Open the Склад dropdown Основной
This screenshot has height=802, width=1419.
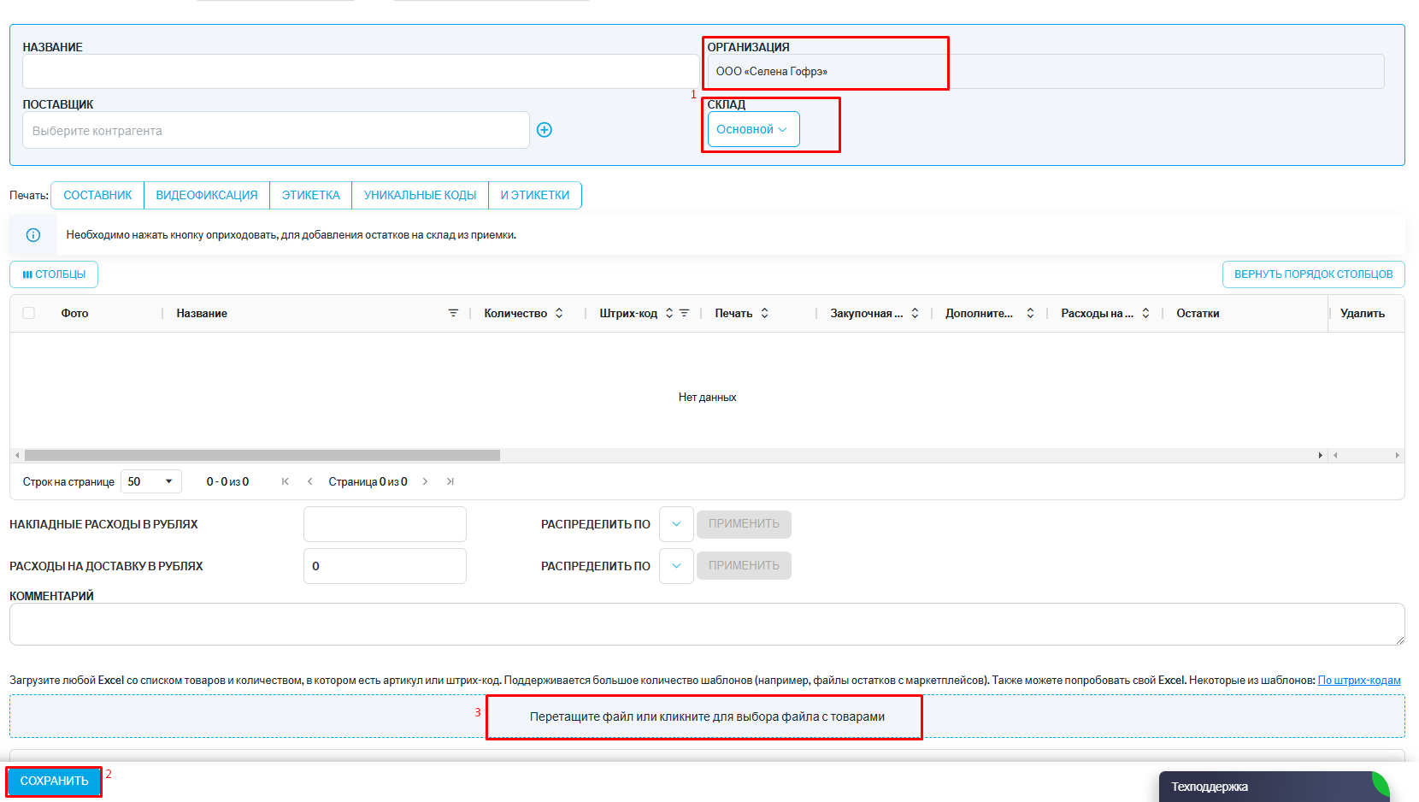[x=753, y=129]
